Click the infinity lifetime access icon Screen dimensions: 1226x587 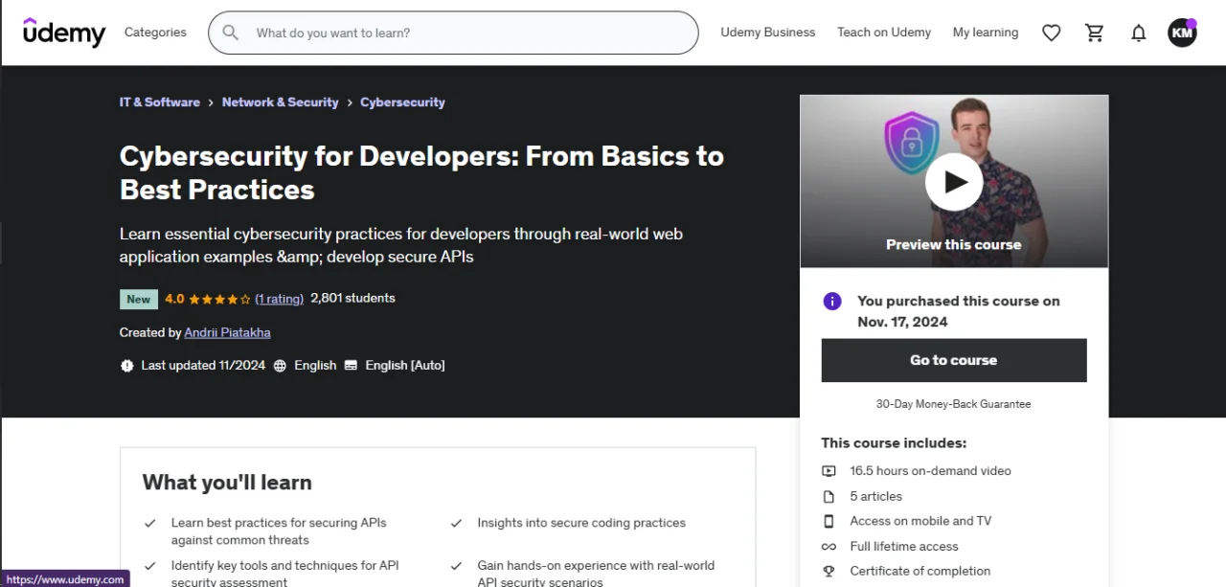tap(829, 546)
